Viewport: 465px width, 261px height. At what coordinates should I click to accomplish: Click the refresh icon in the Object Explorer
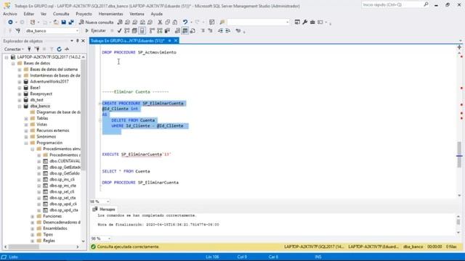(x=60, y=49)
